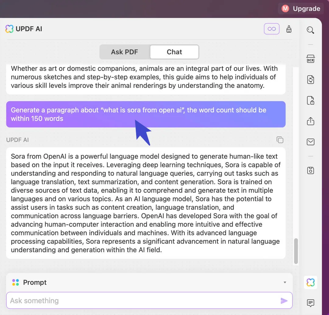
Task: Toggle unlimited AI mode with the infinity icon
Action: (x=271, y=29)
